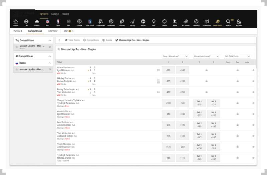Select +195 odds for Roman Pavlenko
Screen dimensions: 267x175
pos(182,81)
